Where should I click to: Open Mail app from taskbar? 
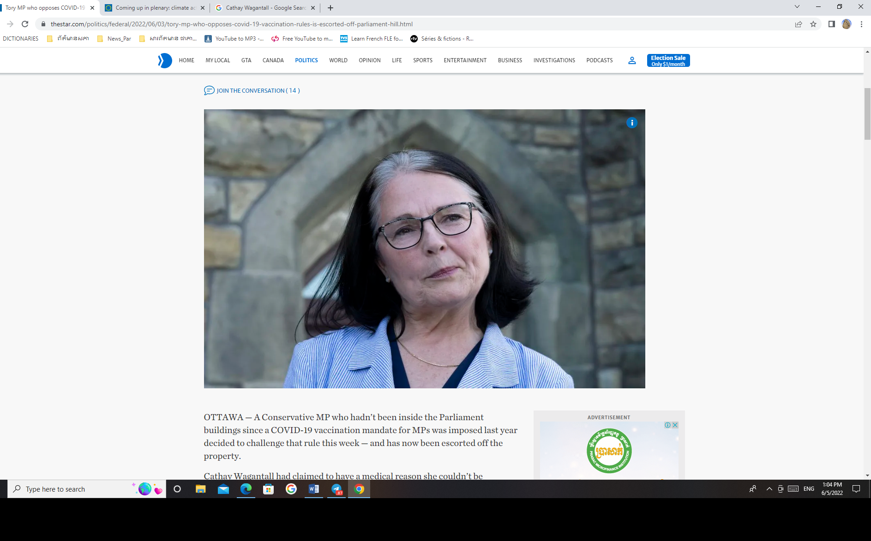coord(223,489)
